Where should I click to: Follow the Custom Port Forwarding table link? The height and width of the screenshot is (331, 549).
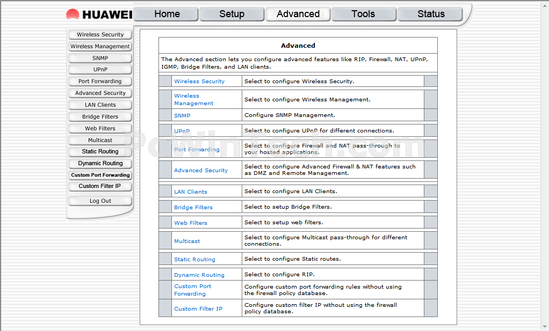192,290
